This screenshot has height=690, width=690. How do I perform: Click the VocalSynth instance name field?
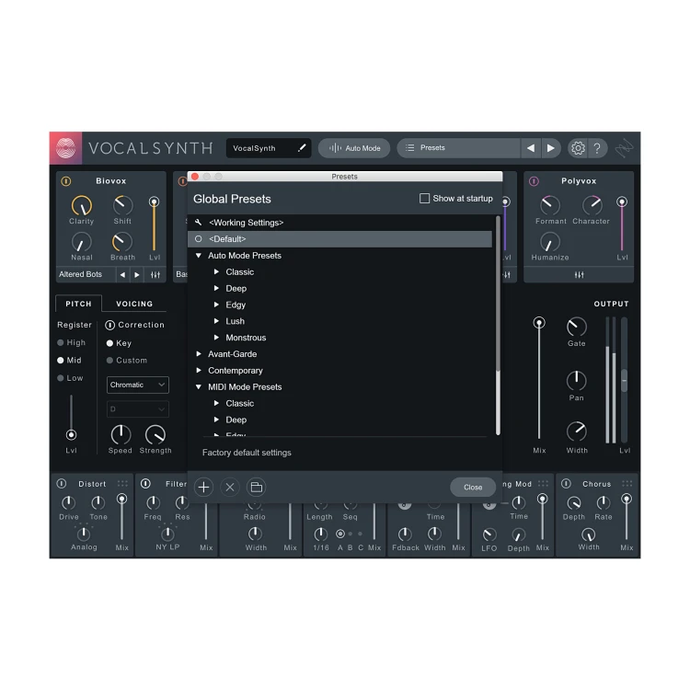click(x=269, y=148)
